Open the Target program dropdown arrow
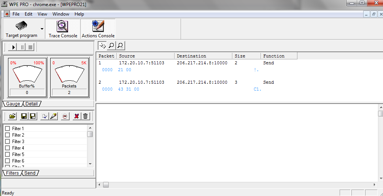The height and width of the screenshot is (196, 383). coord(42,29)
